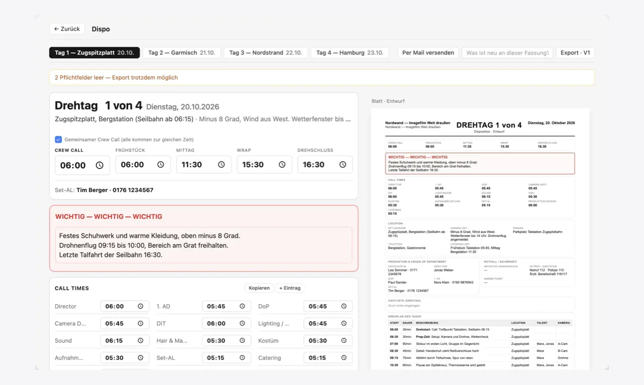The width and height of the screenshot is (644, 385).
Task: Open the clock icon for Sound call time
Action: click(x=140, y=340)
